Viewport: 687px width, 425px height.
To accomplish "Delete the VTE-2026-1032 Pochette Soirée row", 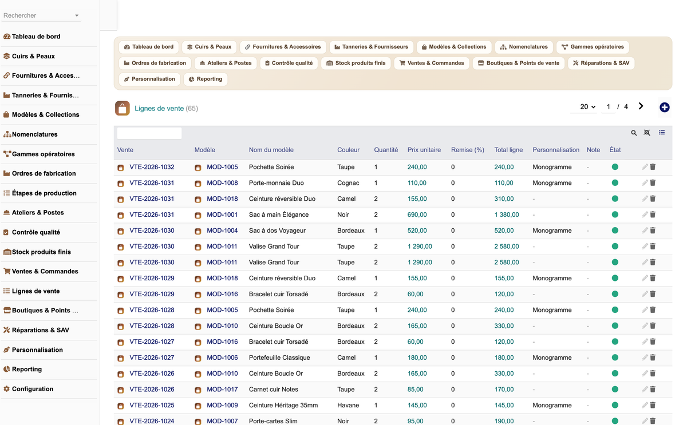I will pyautogui.click(x=653, y=167).
